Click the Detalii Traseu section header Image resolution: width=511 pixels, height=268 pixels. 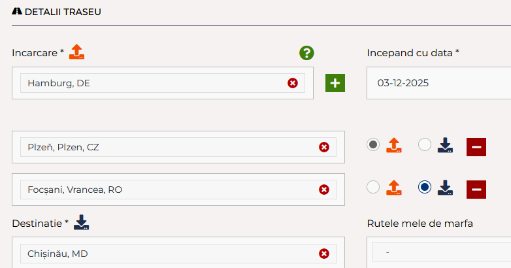(x=61, y=12)
